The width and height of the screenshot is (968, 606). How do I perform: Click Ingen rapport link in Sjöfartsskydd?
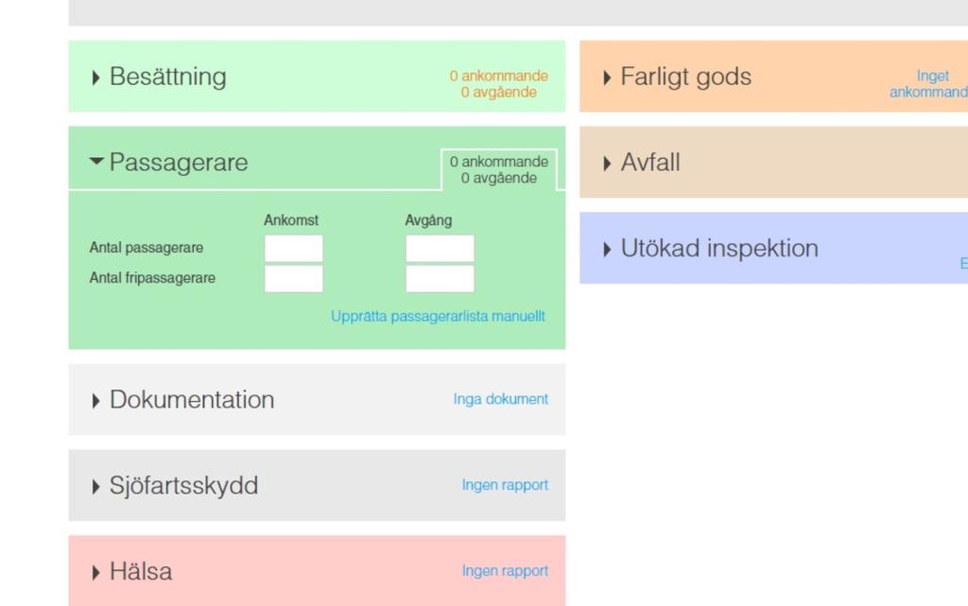505,485
